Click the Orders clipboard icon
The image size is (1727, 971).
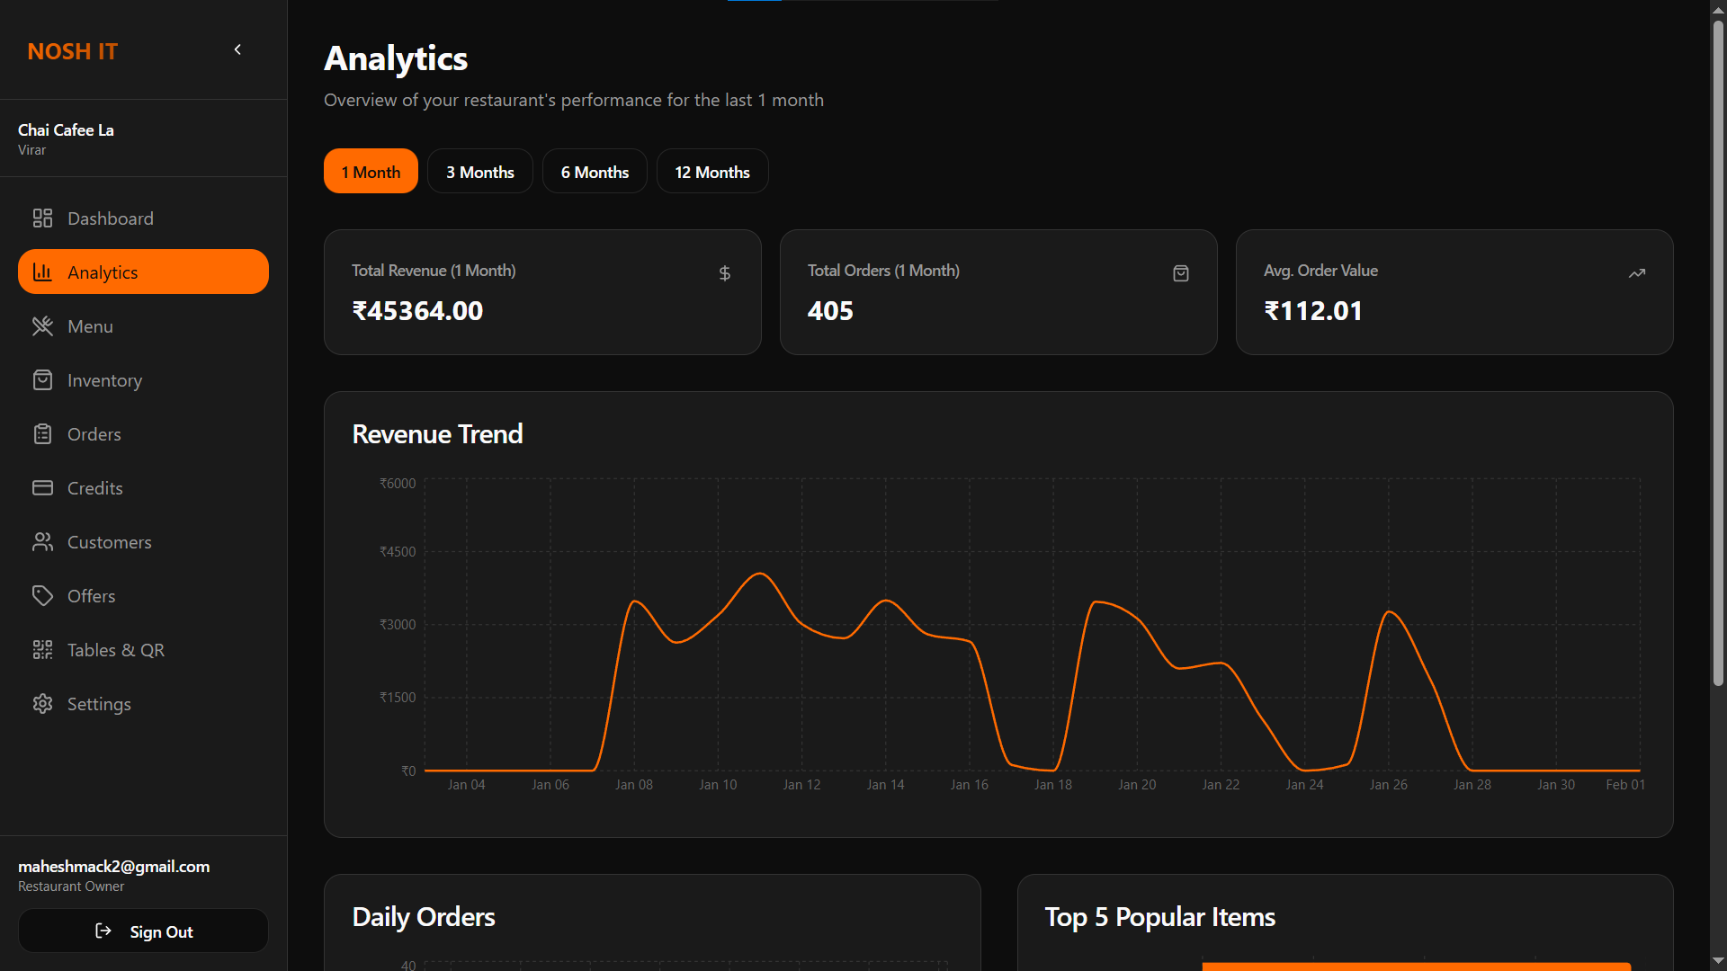(x=42, y=434)
